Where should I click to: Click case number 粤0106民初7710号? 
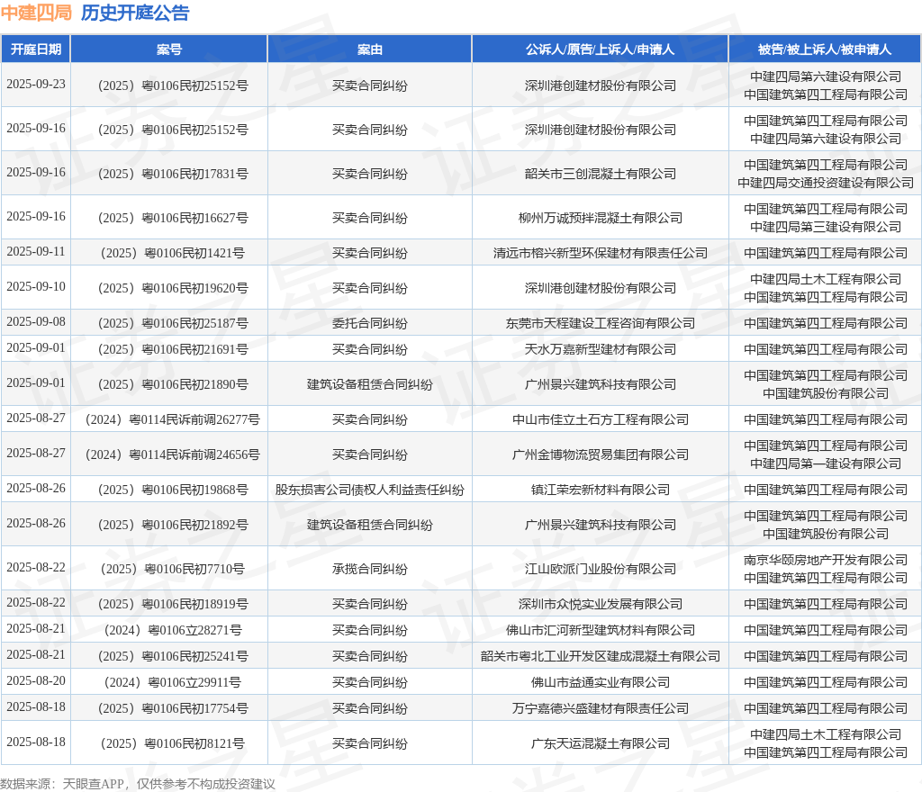coord(194,570)
